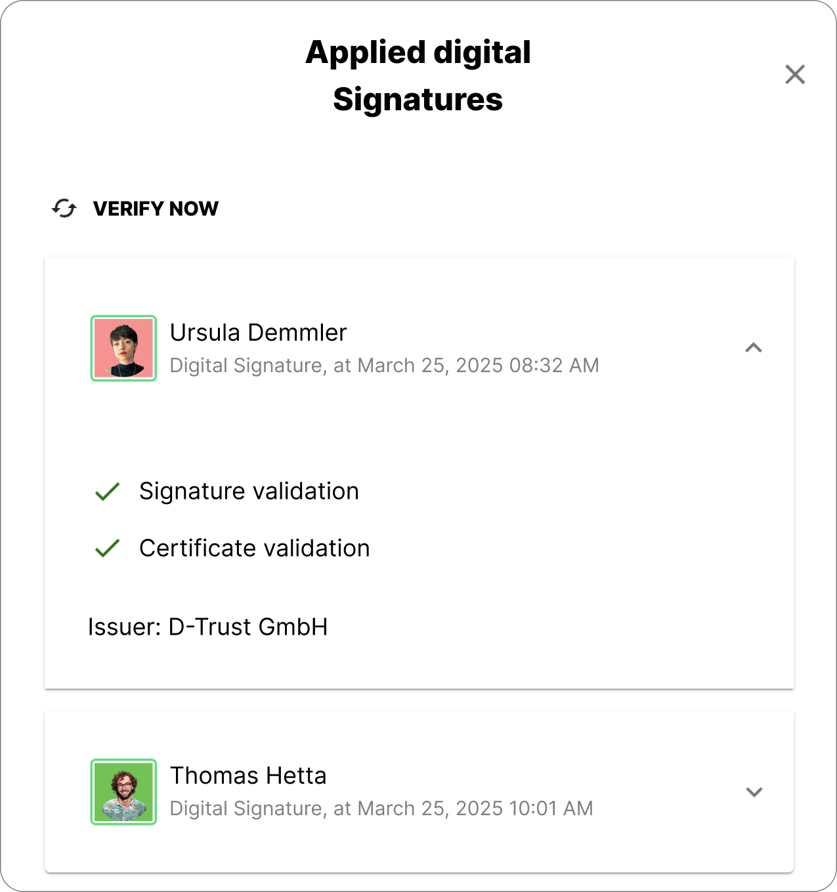837x892 pixels.
Task: Click Thomas Hetta's avatar photo
Action: (123, 792)
